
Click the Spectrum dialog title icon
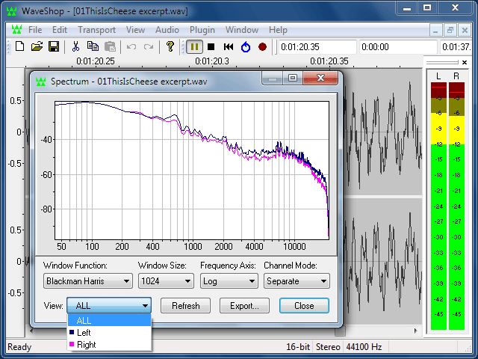(41, 82)
